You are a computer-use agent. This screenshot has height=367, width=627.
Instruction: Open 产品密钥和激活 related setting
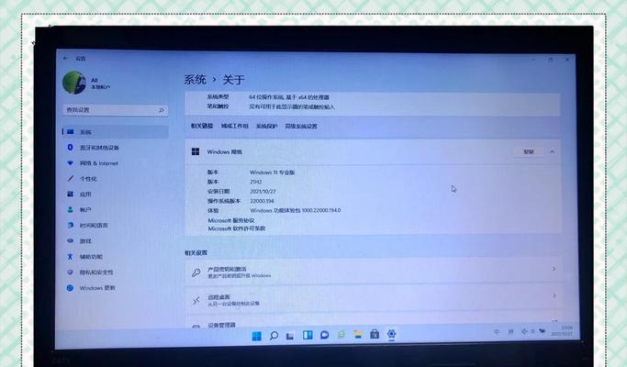point(373,272)
